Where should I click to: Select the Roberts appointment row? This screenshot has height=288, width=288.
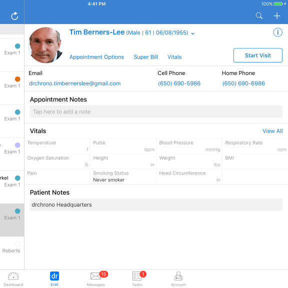tap(12, 253)
